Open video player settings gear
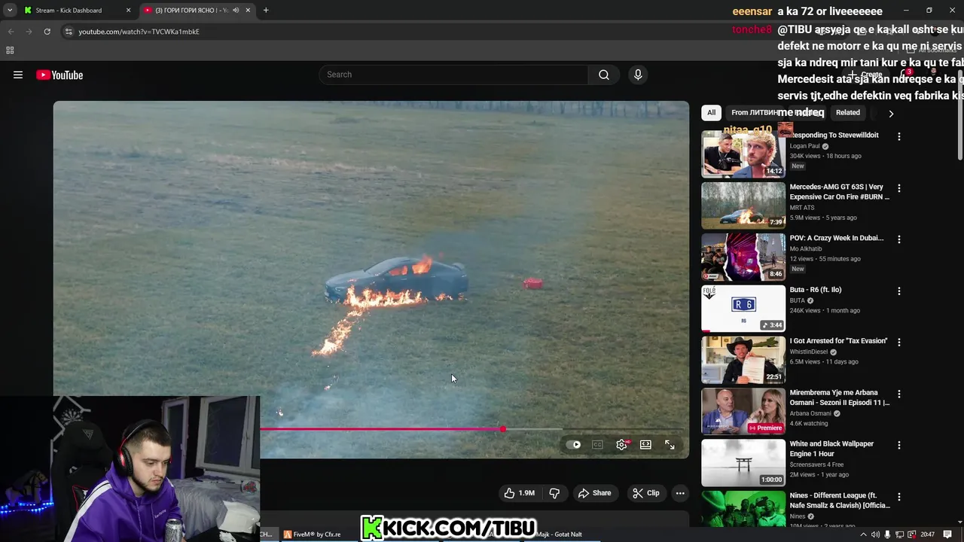The width and height of the screenshot is (964, 542). click(x=621, y=445)
